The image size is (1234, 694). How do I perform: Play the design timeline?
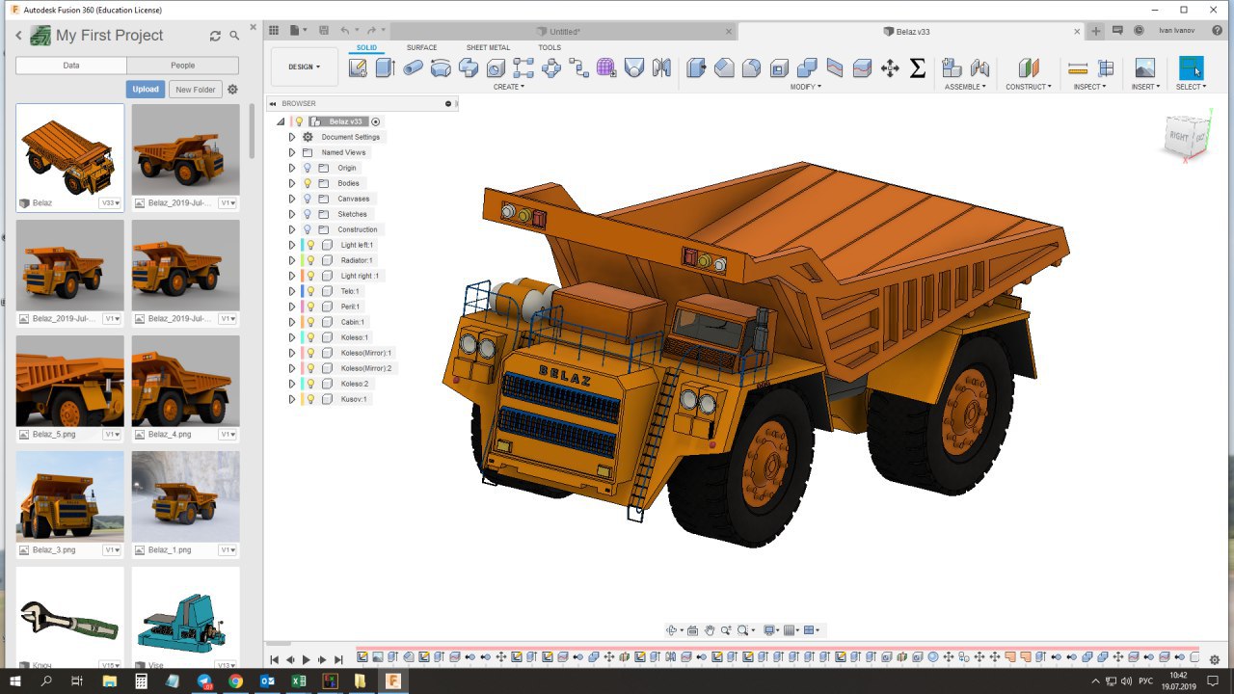click(307, 659)
